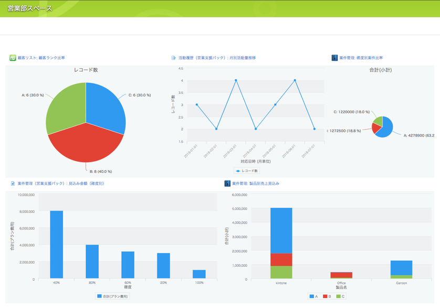Click the red B legend swatch
Image resolution: width=440 pixels, height=307 pixels.
(x=326, y=297)
